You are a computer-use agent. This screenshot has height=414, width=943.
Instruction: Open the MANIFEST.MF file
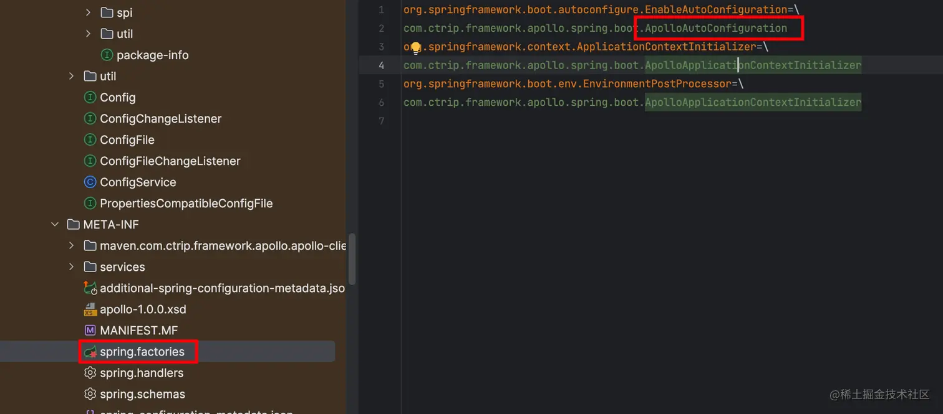pos(138,331)
